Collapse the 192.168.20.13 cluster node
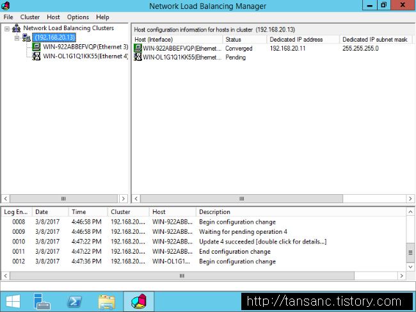This screenshot has height=312, width=416. (x=17, y=38)
